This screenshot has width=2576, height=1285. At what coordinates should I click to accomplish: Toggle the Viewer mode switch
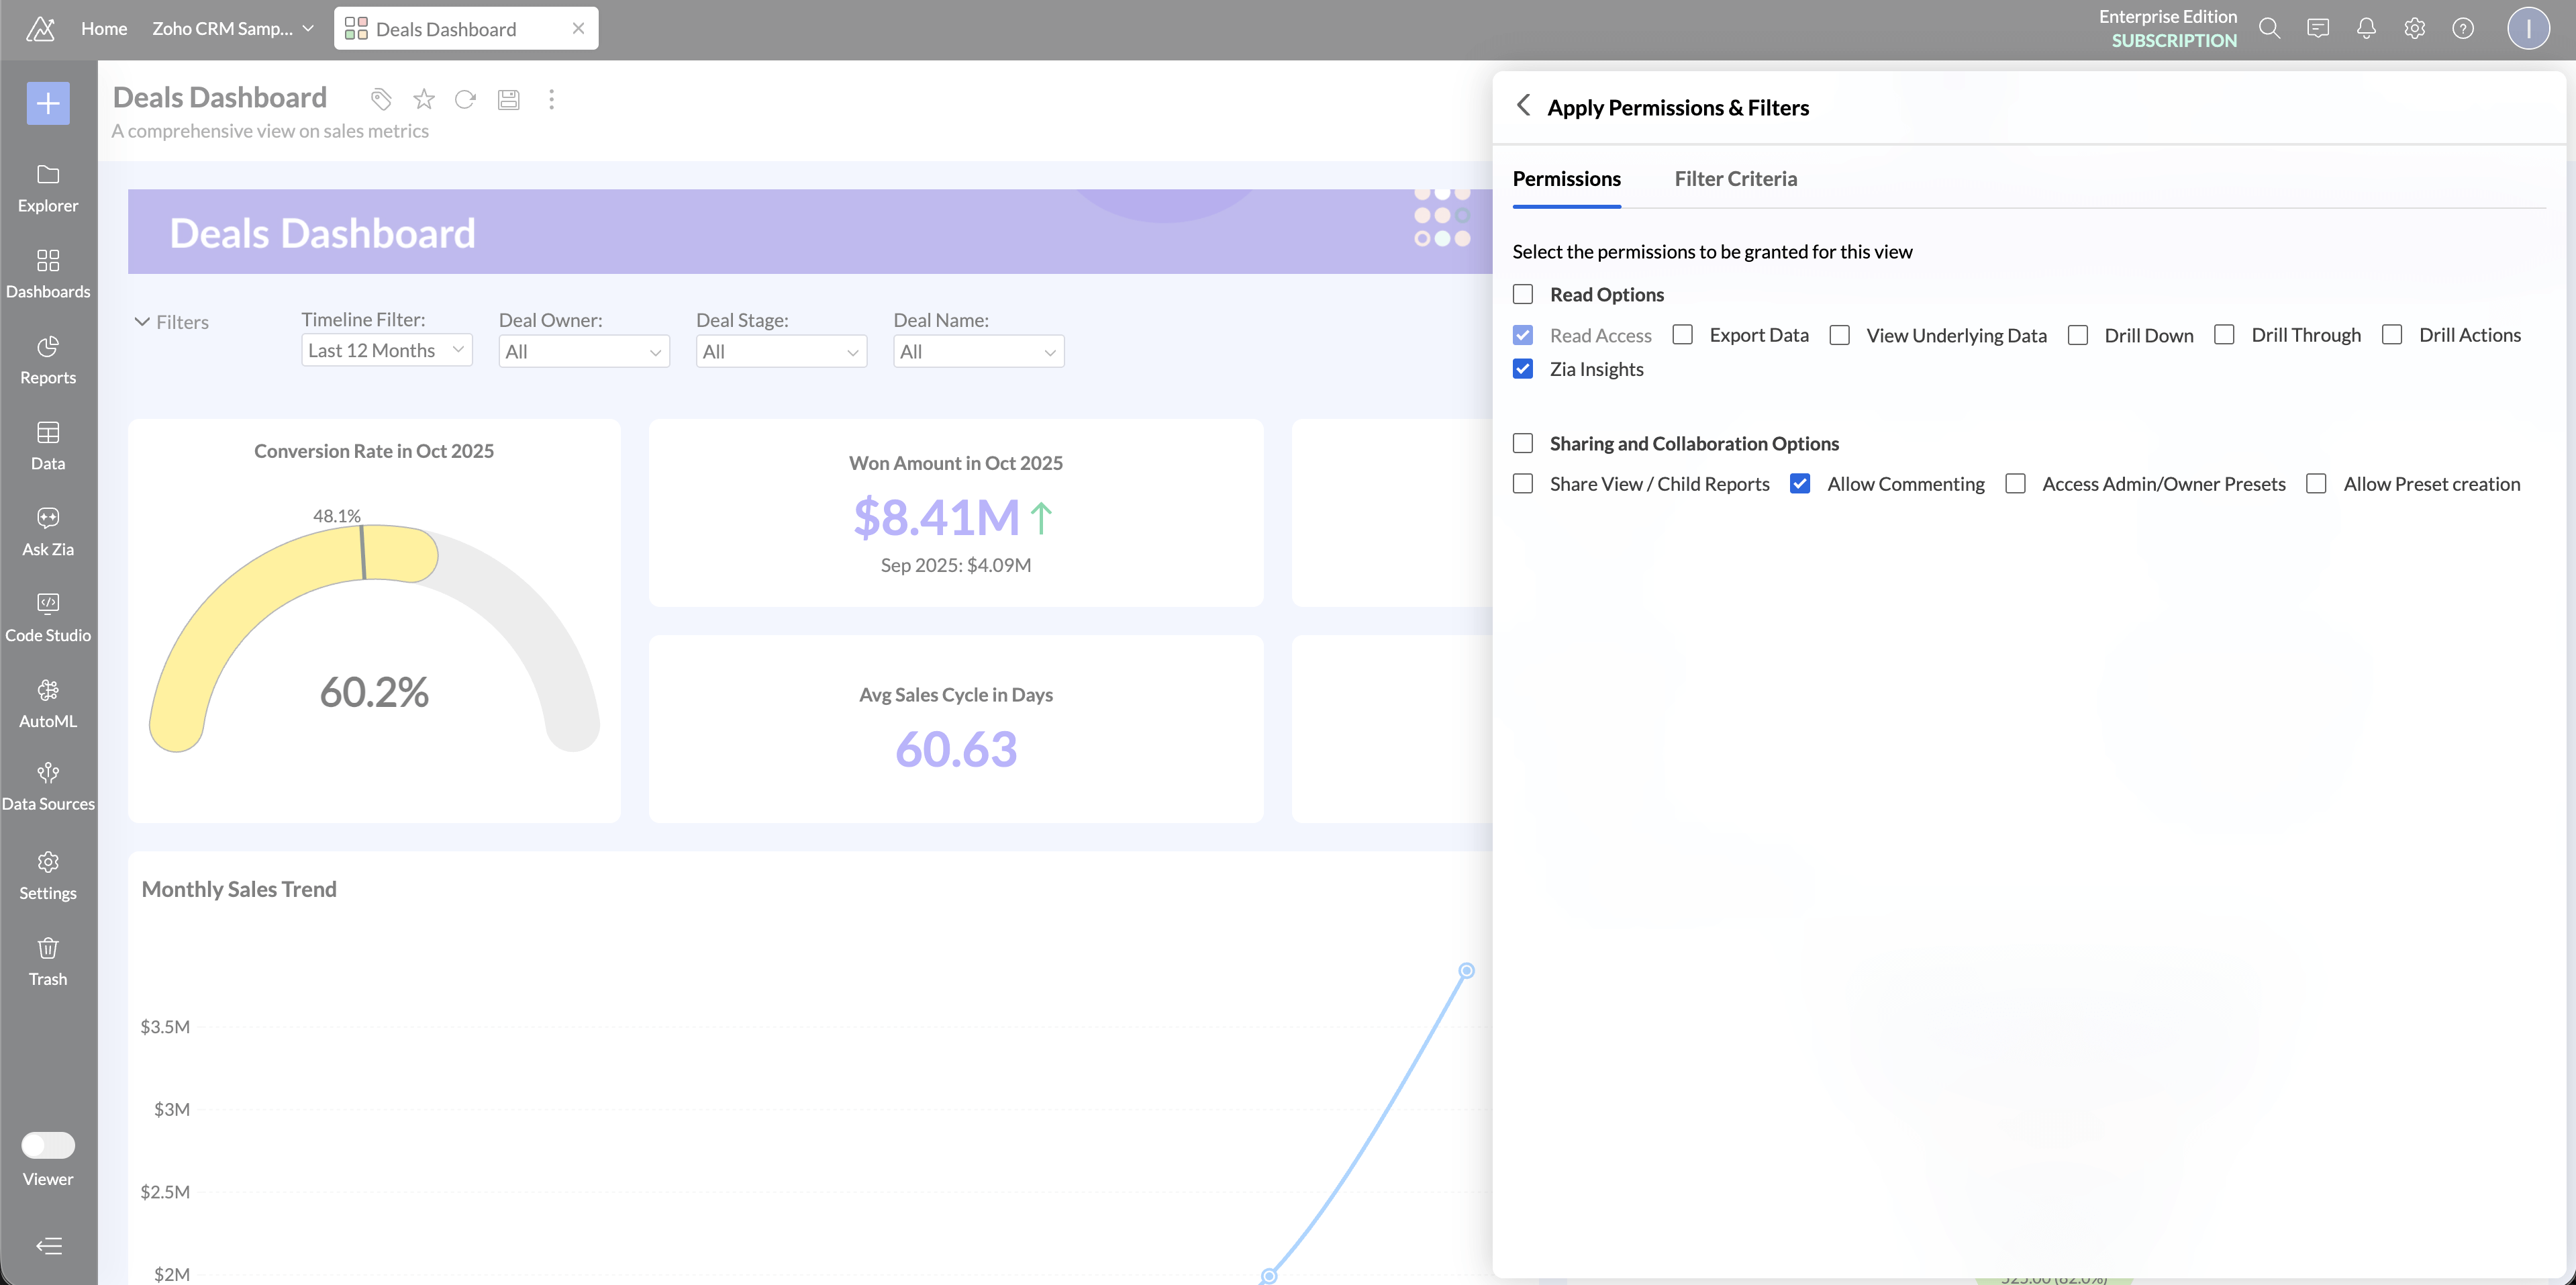click(47, 1145)
